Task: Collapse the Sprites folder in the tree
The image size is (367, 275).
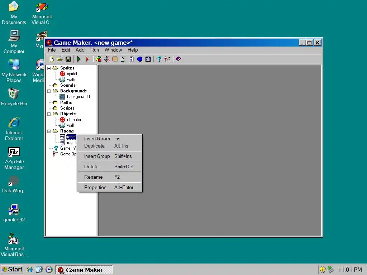Action: (x=49, y=68)
